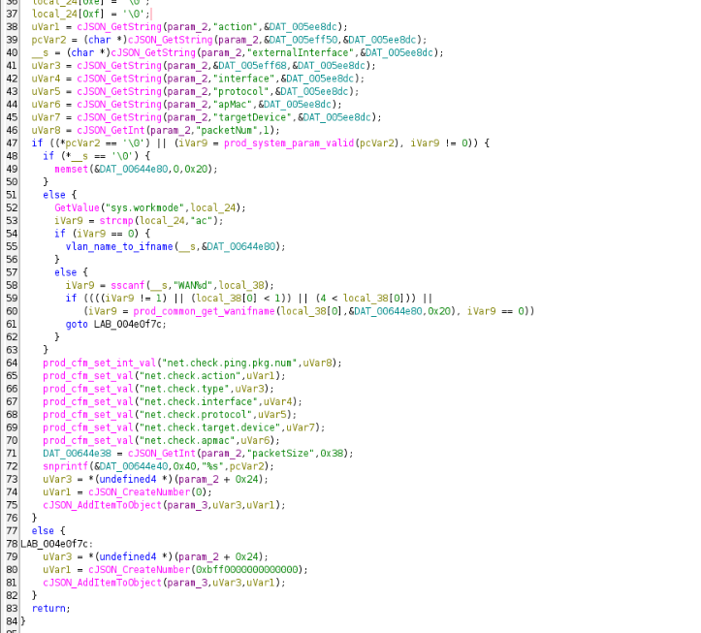
Task: Select the "protocol" string on line 43
Action: point(241,92)
